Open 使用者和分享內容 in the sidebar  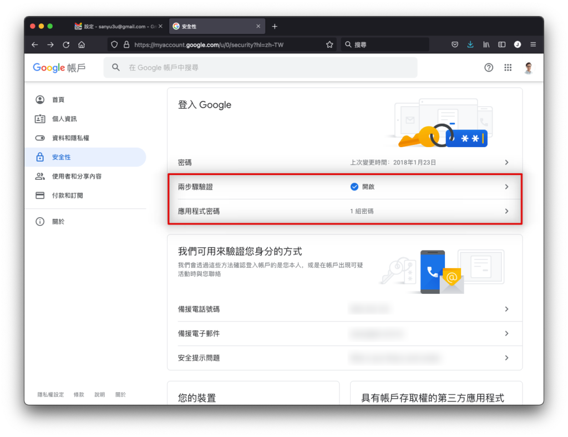[x=77, y=176]
